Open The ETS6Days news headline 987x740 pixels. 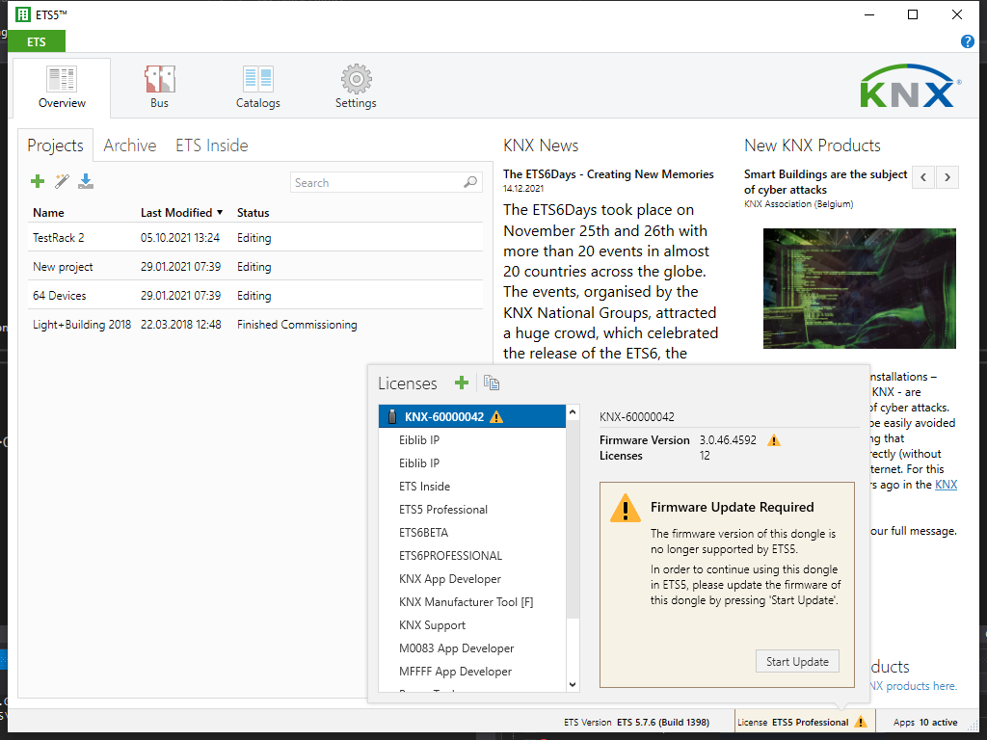[x=608, y=174]
